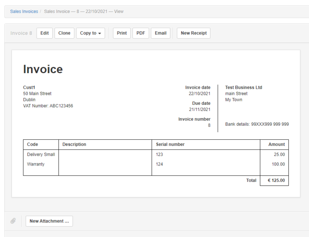Click the 25.00 amount

(279, 155)
